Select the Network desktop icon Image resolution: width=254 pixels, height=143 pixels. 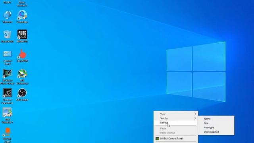click(7, 17)
